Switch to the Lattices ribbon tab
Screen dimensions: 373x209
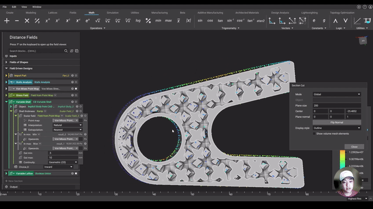pos(52,13)
